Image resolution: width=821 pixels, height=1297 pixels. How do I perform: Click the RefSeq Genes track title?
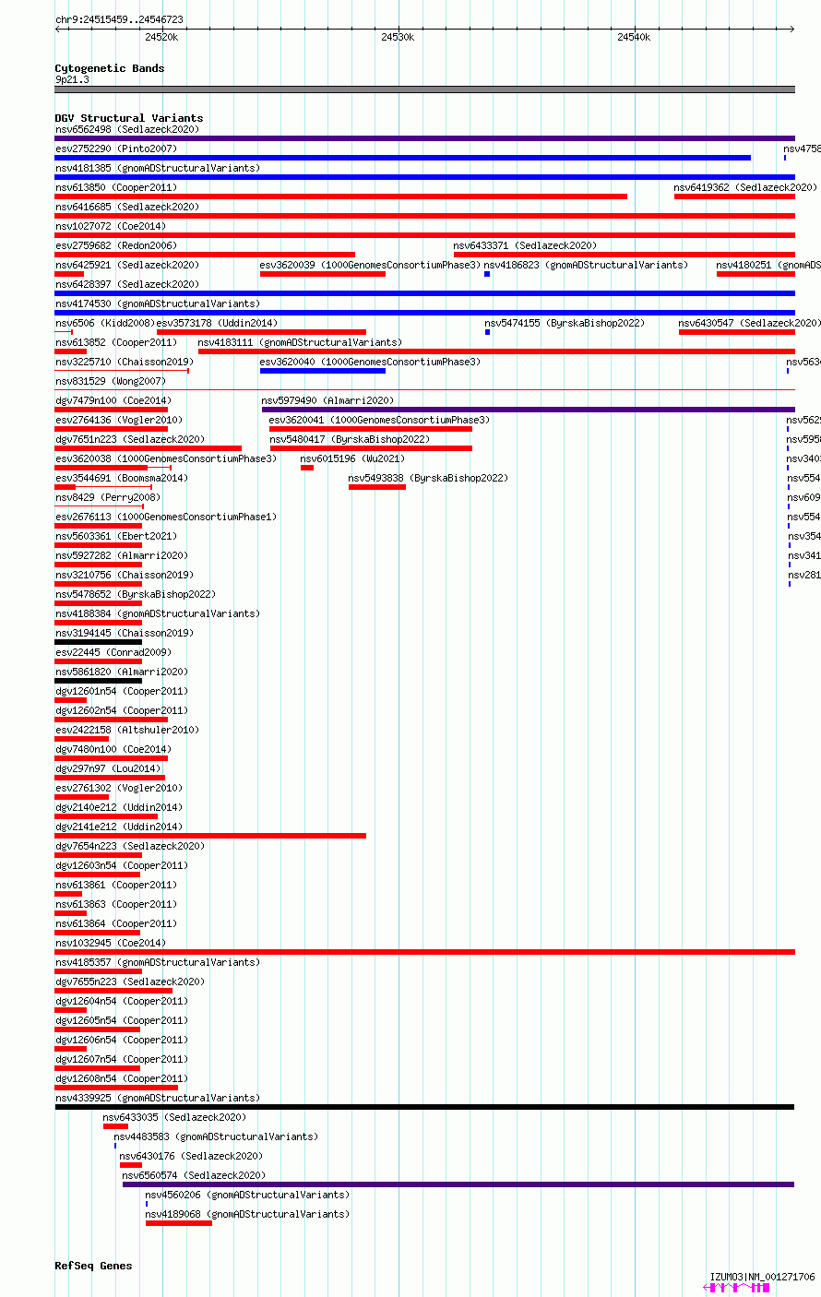[x=93, y=1266]
